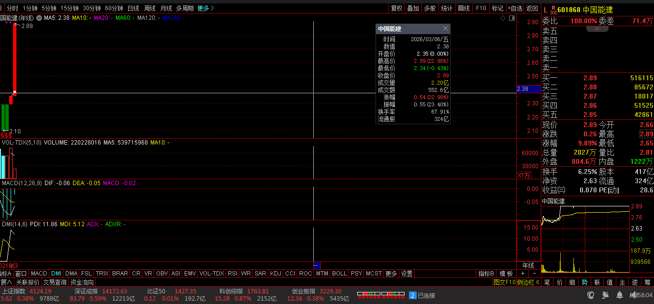Image resolution: width=654 pixels, height=304 pixels.
Task: Click the 复权 adjustment button
Action: click(x=397, y=8)
